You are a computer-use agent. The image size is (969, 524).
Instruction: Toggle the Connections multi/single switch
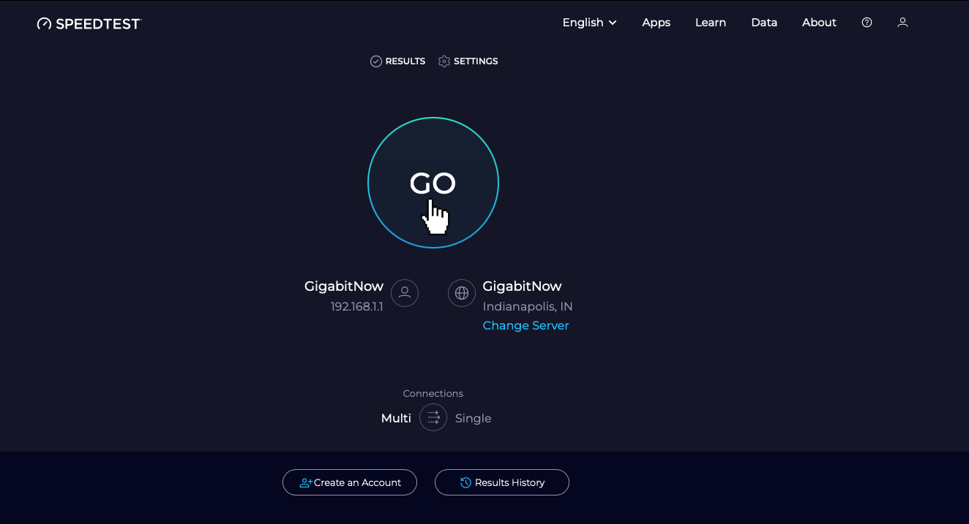433,417
